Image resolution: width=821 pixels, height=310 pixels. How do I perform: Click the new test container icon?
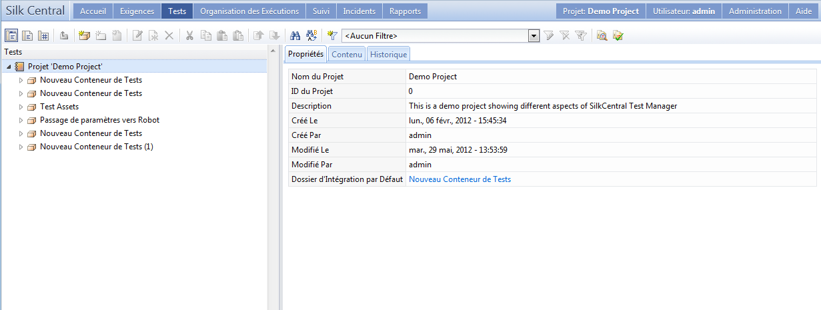84,36
